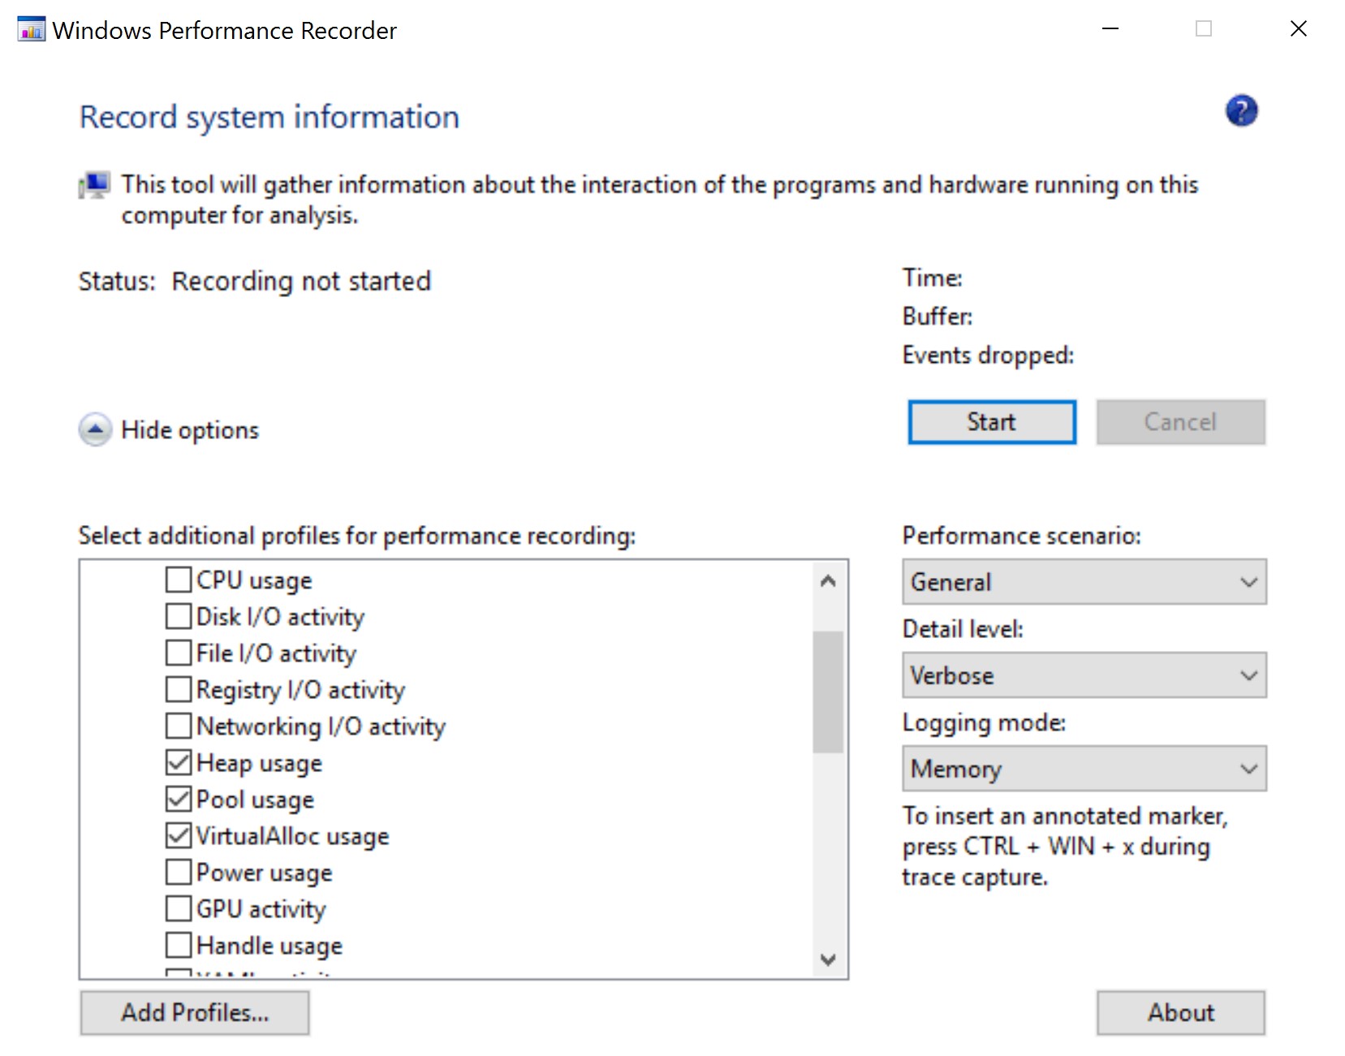Check the Power usage profile

pos(179,872)
